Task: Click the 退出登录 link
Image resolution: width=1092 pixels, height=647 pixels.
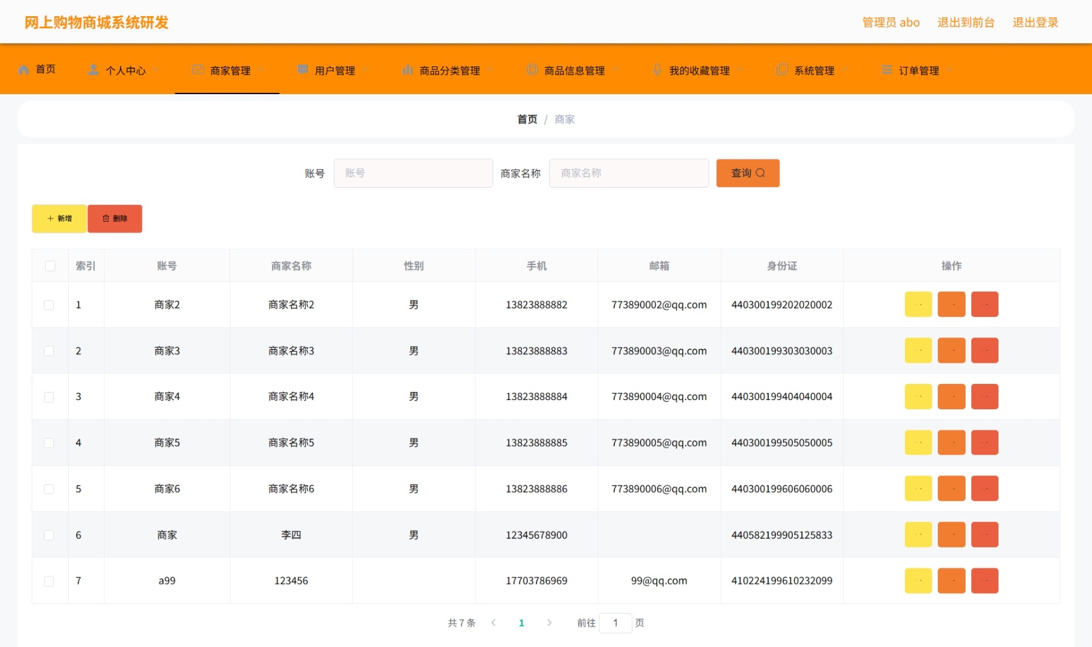Action: click(1035, 22)
